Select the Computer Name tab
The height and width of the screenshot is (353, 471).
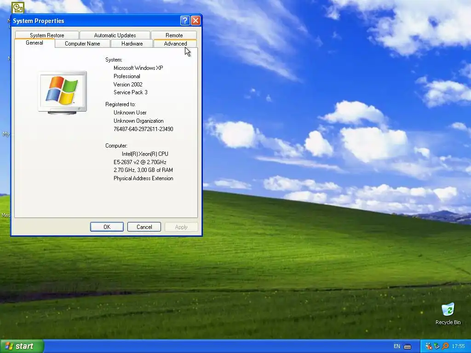coord(82,44)
